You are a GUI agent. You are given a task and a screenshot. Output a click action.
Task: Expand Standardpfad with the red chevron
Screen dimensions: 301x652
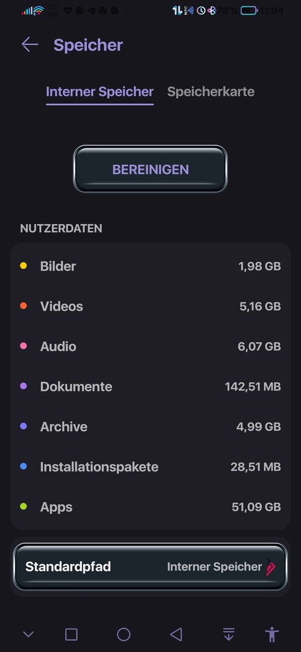click(x=270, y=566)
